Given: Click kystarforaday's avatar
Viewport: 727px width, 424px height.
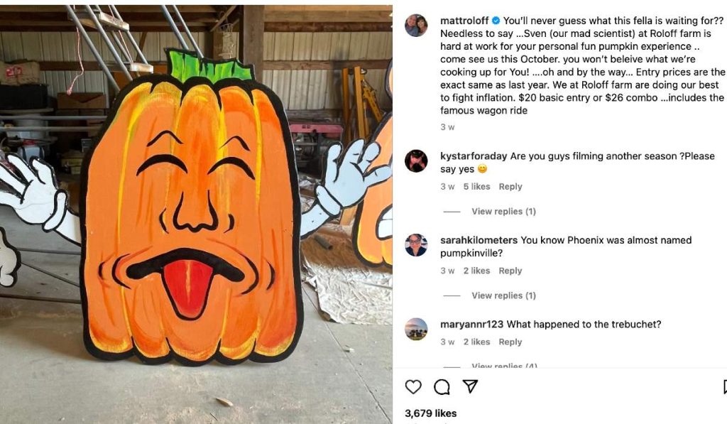Looking at the screenshot, I should [416, 161].
